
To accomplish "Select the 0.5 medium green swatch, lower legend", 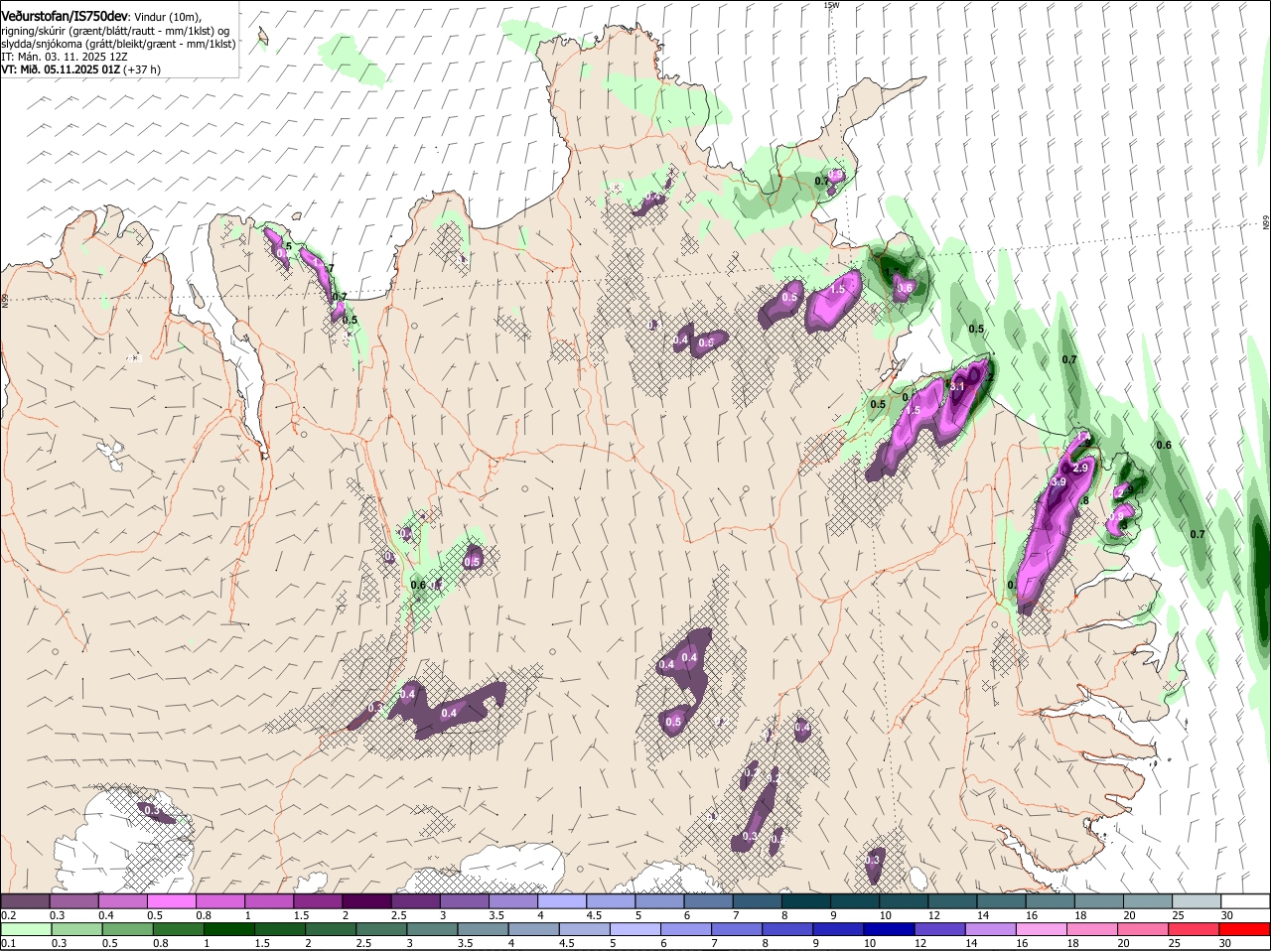I will coord(127,929).
